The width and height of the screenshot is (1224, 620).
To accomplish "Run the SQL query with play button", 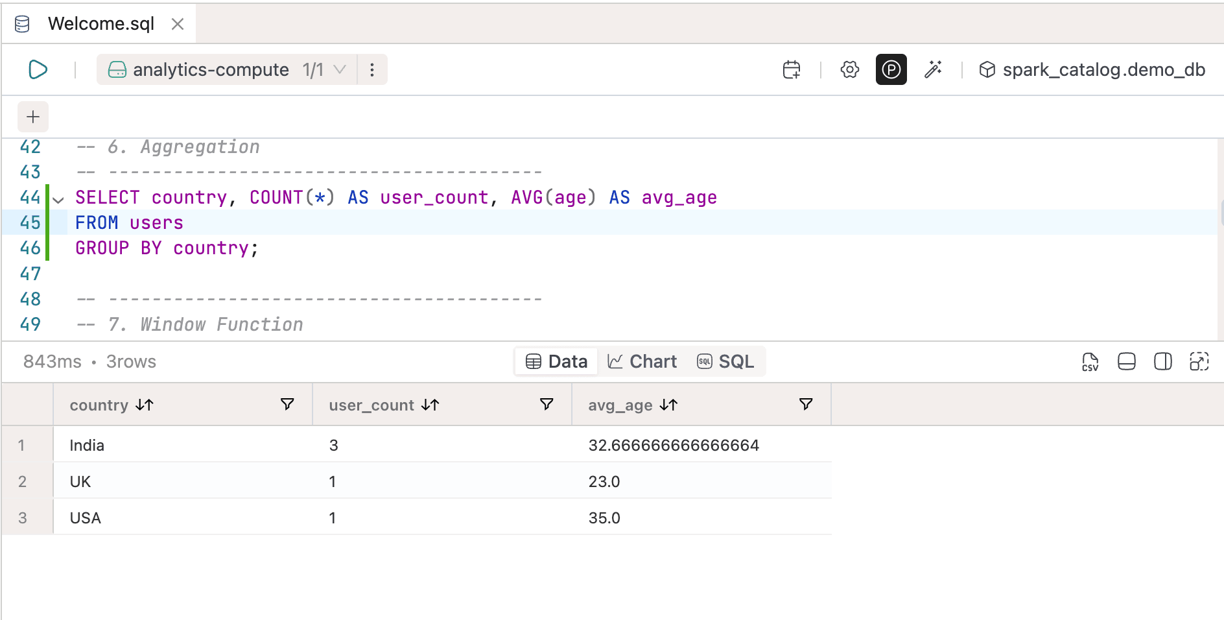I will coord(38,69).
